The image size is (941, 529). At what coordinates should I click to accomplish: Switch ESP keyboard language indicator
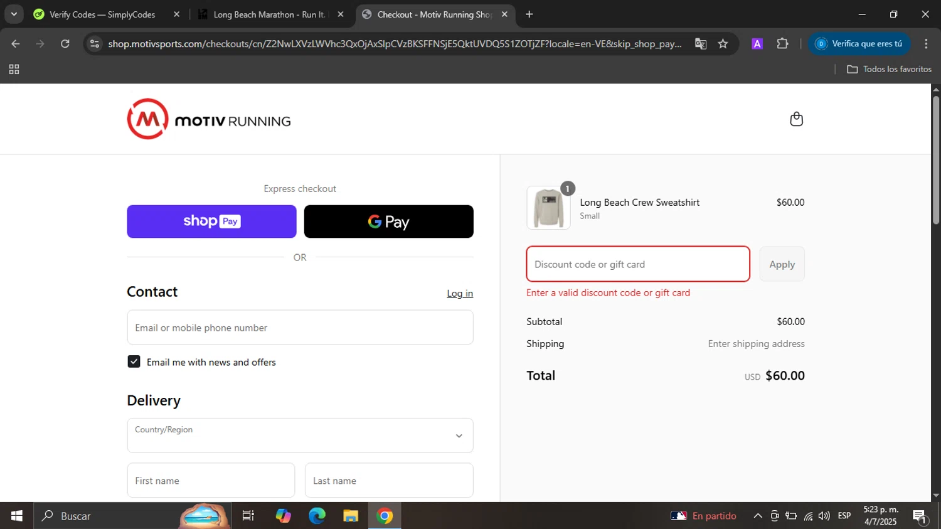844,516
